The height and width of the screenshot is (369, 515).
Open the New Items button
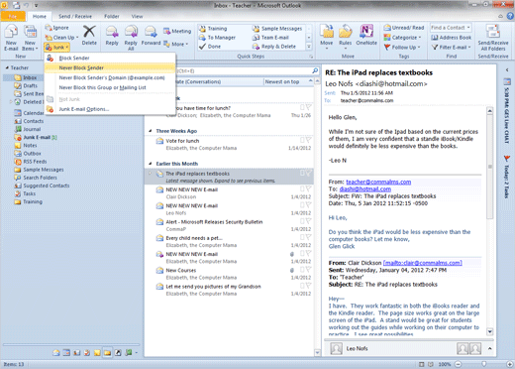pos(30,38)
